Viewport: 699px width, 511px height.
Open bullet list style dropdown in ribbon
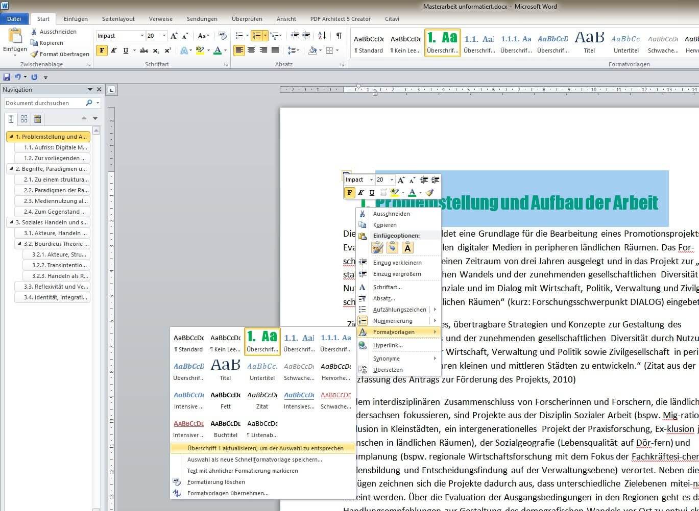coord(247,36)
